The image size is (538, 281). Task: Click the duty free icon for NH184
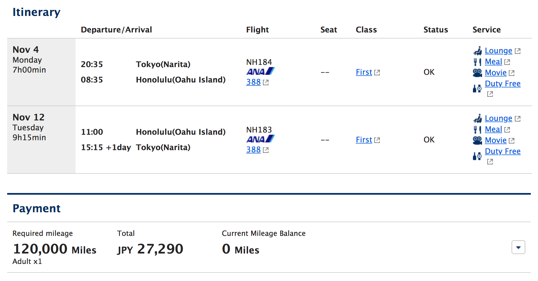pyautogui.click(x=477, y=89)
